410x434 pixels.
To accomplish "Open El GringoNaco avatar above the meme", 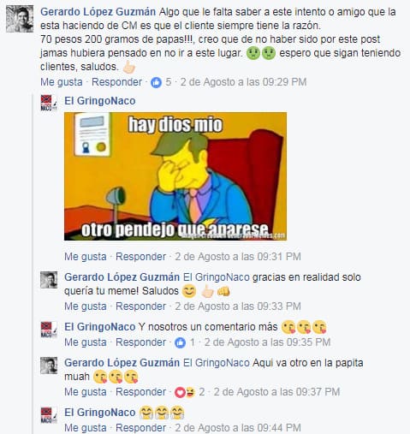I will coord(49,103).
